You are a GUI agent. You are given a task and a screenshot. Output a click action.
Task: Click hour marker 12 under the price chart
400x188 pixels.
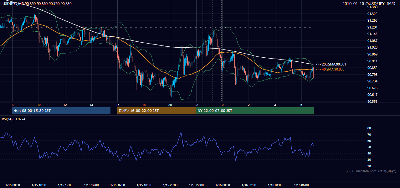pyautogui.click(x=65, y=105)
